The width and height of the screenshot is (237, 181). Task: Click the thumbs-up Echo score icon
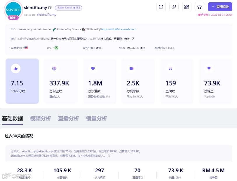[x=15, y=69]
